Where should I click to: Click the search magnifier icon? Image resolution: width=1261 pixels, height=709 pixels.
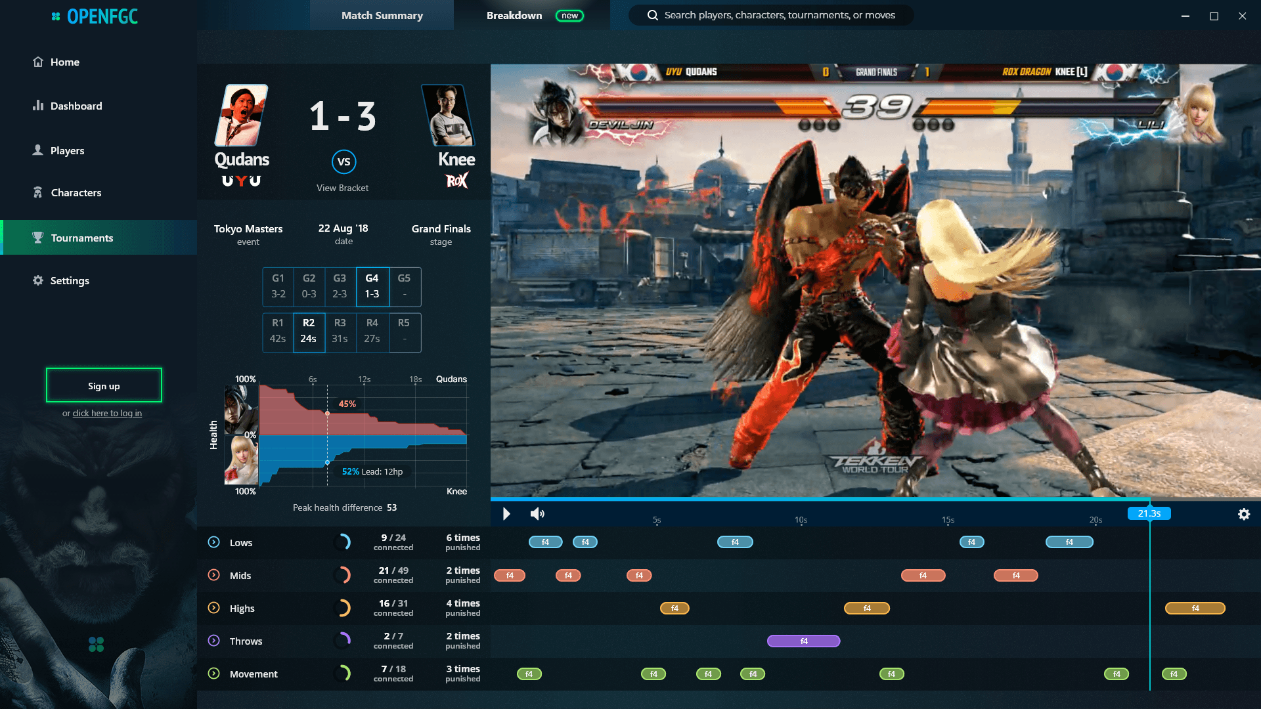pos(652,15)
